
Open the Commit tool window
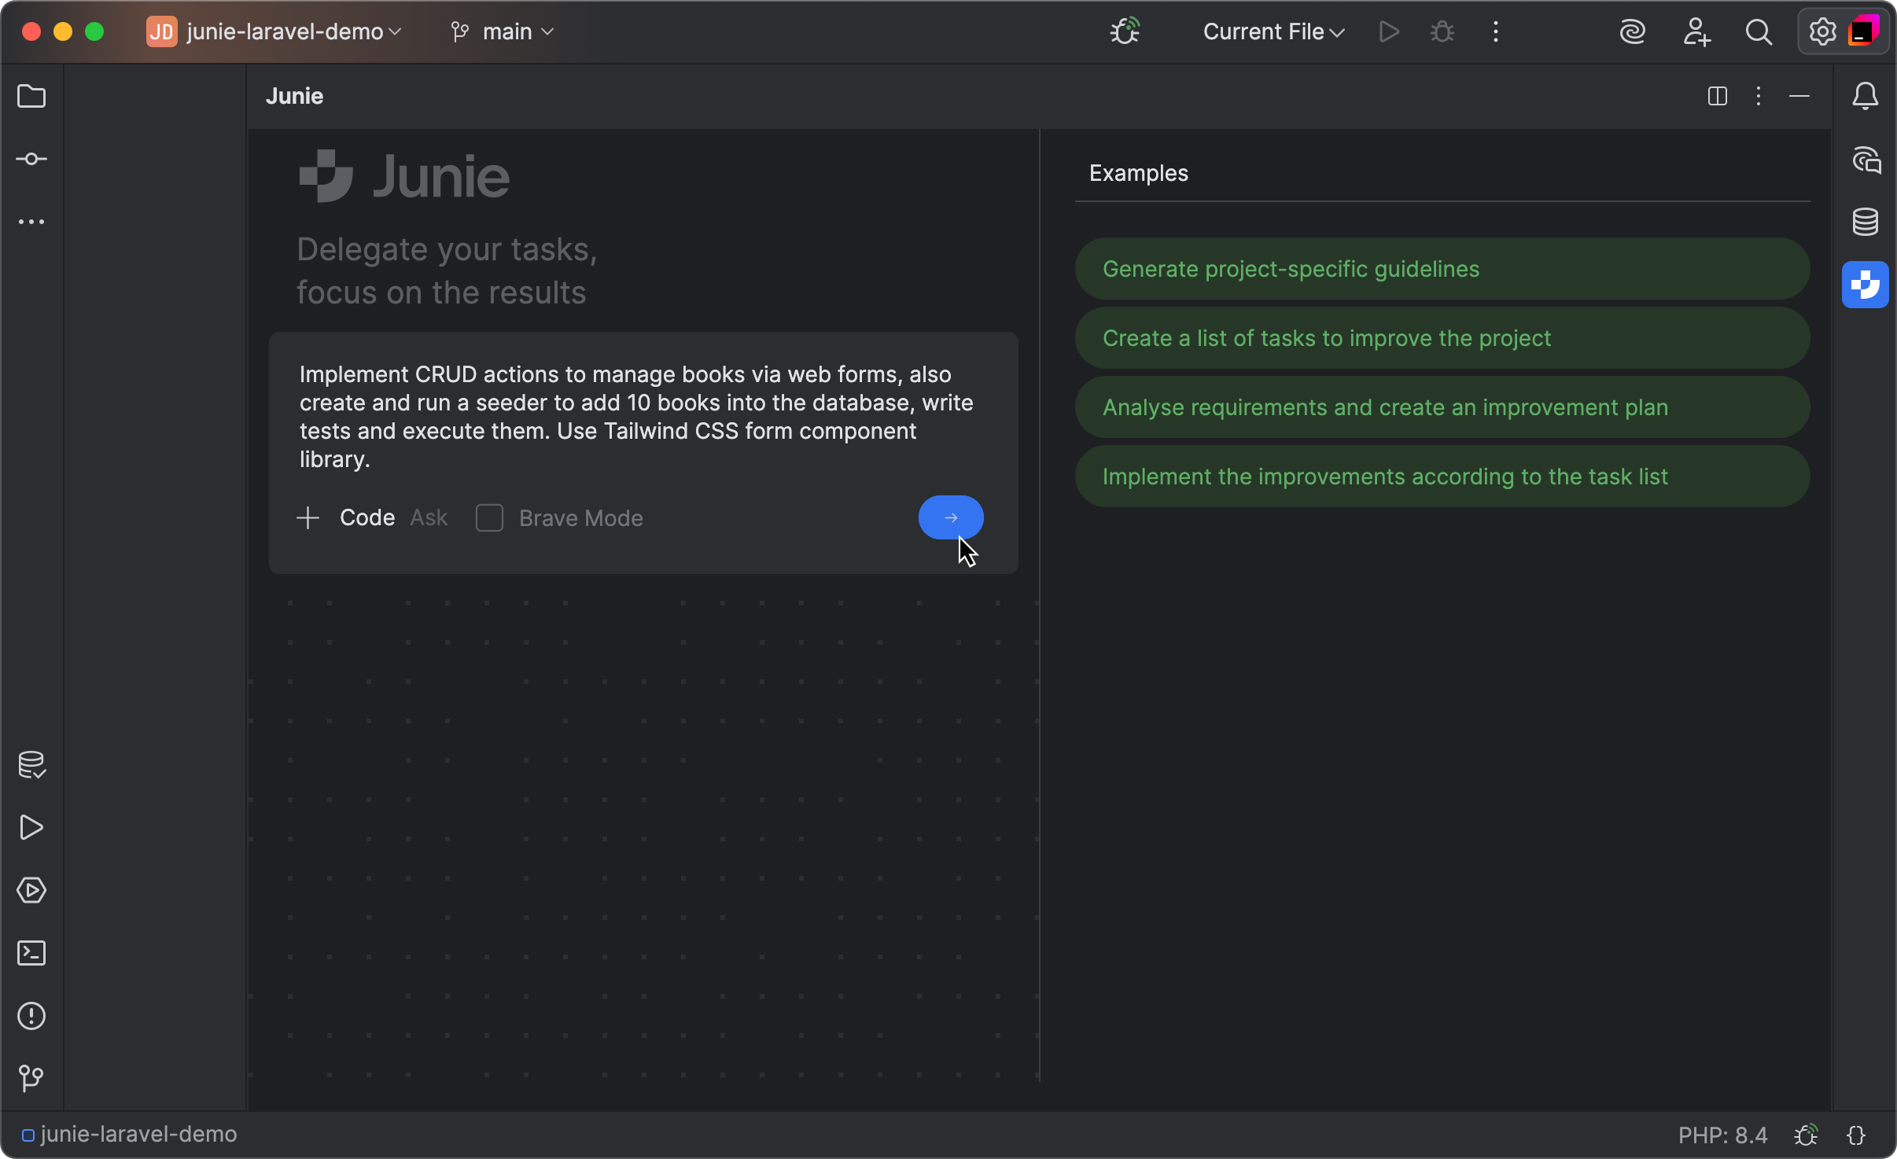(x=31, y=159)
